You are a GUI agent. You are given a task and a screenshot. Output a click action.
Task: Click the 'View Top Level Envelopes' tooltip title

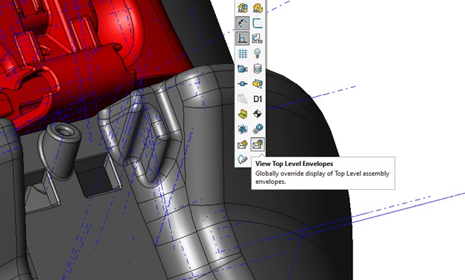click(294, 164)
